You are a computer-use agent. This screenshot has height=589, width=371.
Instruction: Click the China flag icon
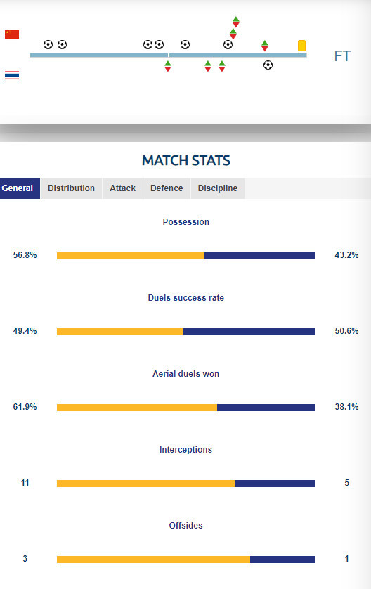[12, 34]
